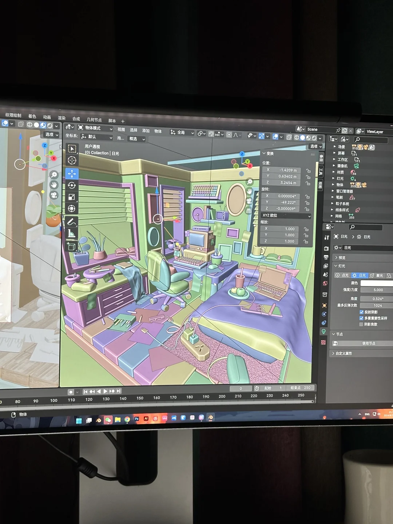Select 日光 light type button
The width and height of the screenshot is (393, 524).
pos(359,275)
